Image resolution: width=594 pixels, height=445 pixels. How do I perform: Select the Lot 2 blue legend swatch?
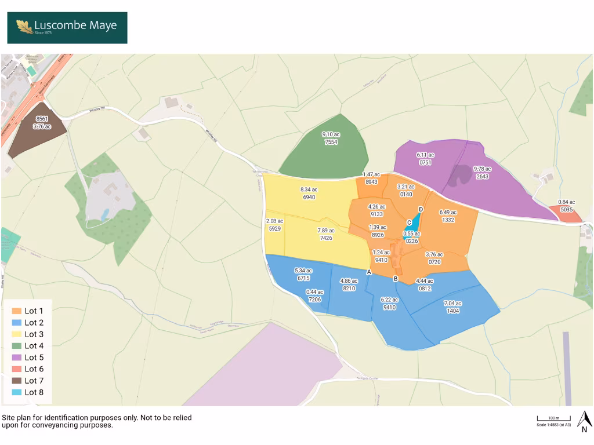pyautogui.click(x=16, y=323)
